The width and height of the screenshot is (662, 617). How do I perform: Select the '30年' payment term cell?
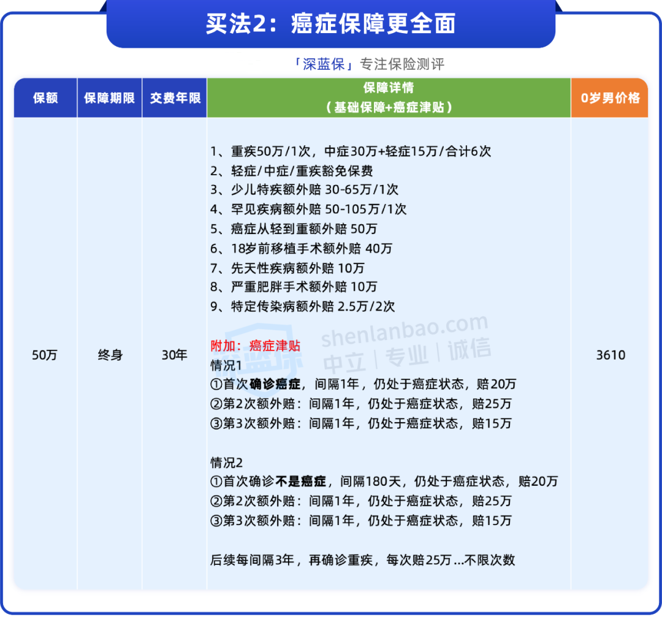[174, 355]
